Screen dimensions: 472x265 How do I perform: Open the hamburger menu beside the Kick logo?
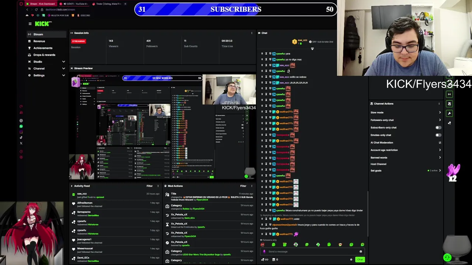coord(30,24)
